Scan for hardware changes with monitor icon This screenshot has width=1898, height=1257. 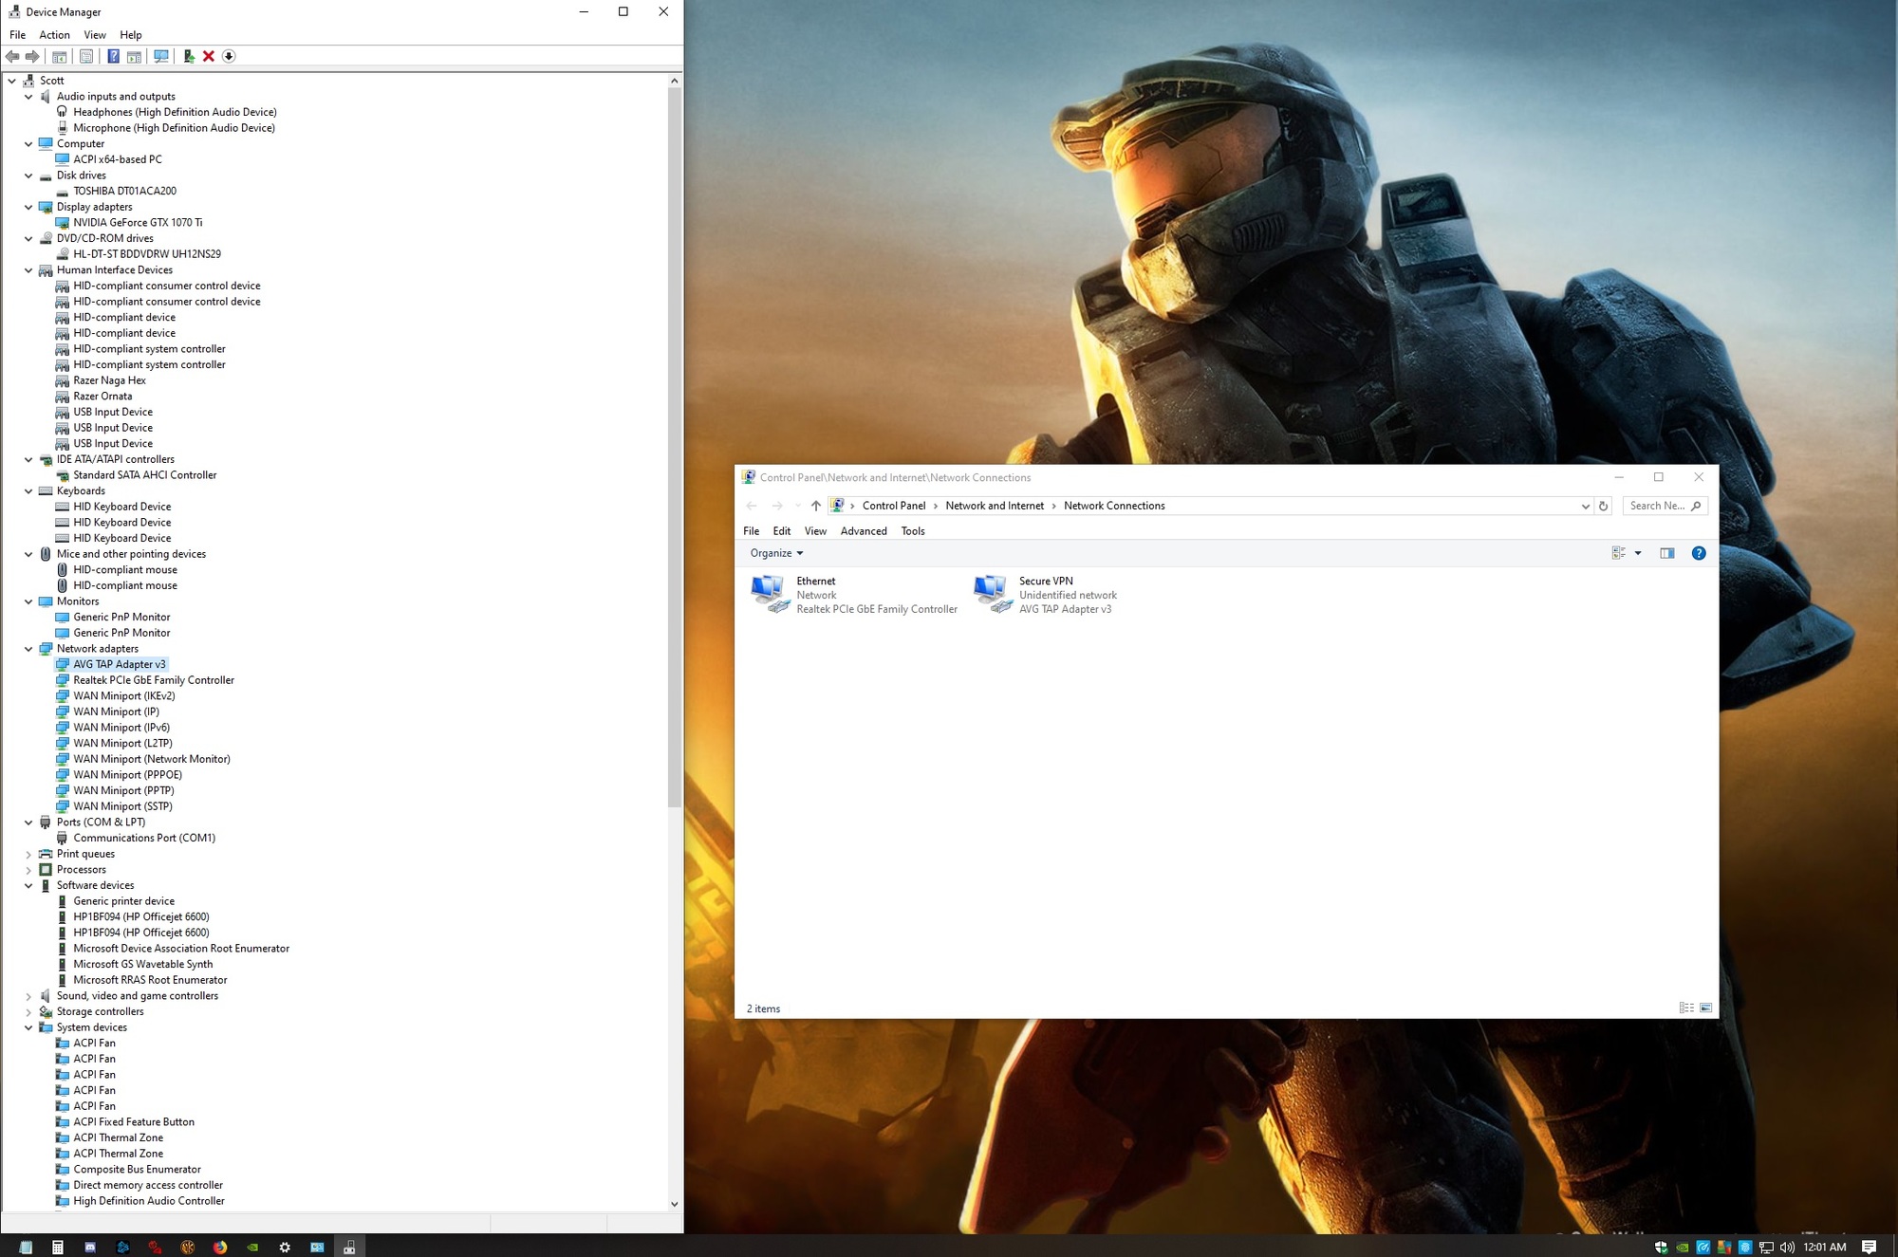click(161, 57)
